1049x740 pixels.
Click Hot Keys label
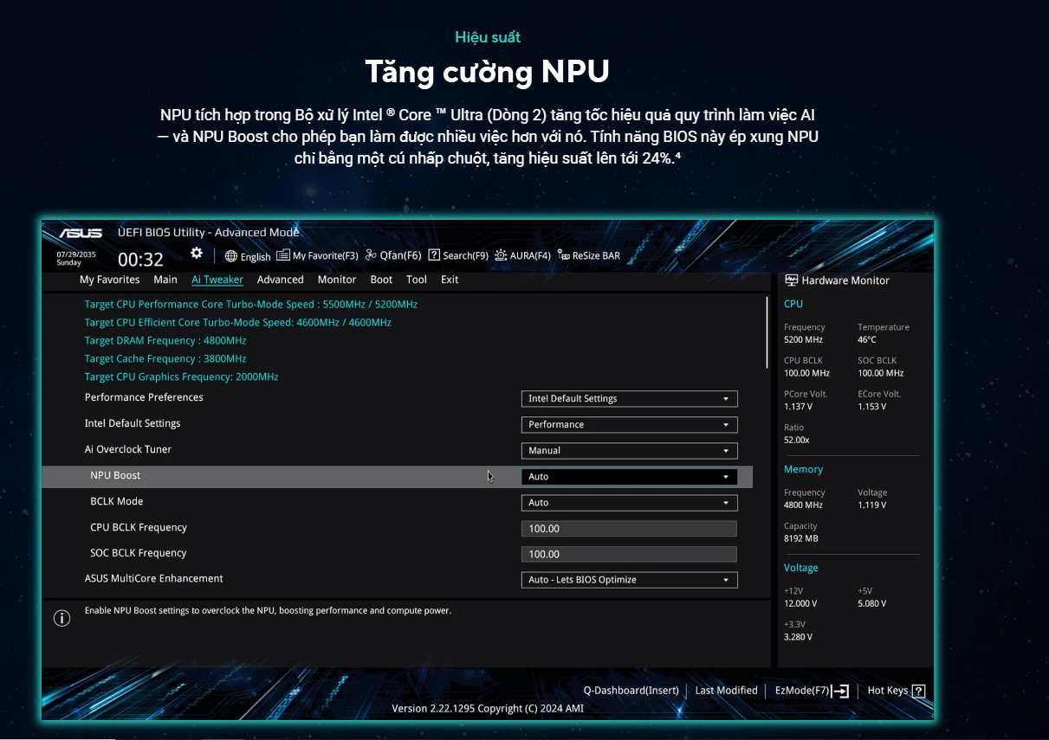tap(888, 691)
